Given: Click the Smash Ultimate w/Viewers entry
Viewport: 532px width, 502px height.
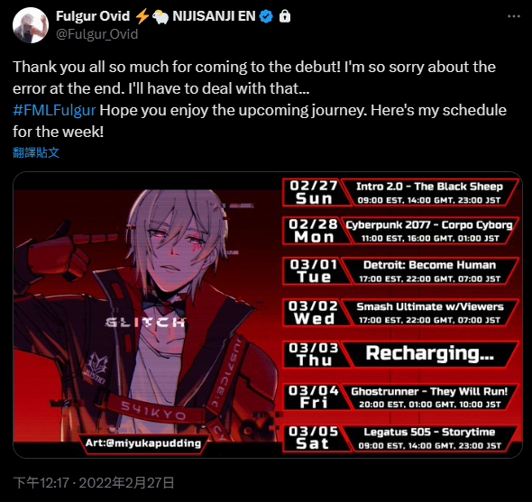Looking at the screenshot, I should point(400,313).
